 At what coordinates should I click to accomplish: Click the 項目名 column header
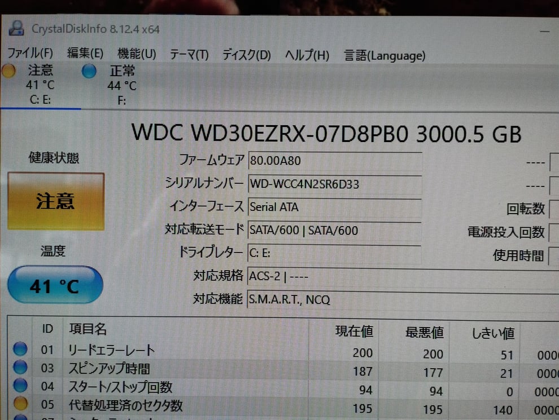(x=88, y=329)
